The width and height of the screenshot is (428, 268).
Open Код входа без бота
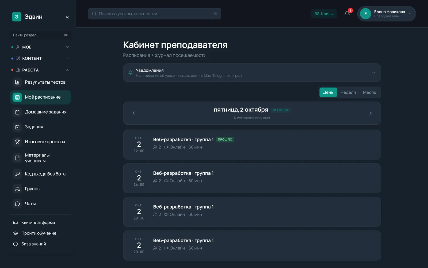(x=40, y=174)
